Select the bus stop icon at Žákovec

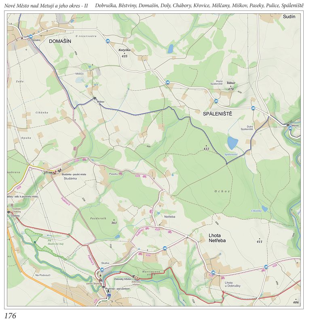(290, 128)
